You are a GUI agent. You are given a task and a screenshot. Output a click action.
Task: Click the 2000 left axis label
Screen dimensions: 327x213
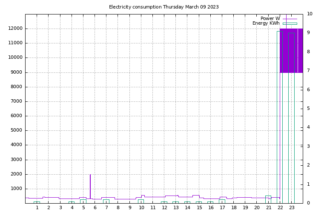[17, 174]
